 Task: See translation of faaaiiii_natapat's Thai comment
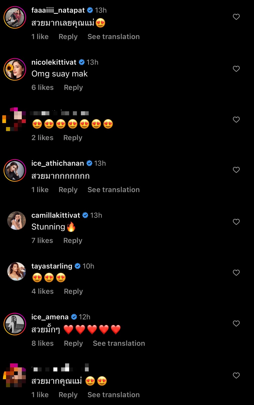pyautogui.click(x=113, y=37)
